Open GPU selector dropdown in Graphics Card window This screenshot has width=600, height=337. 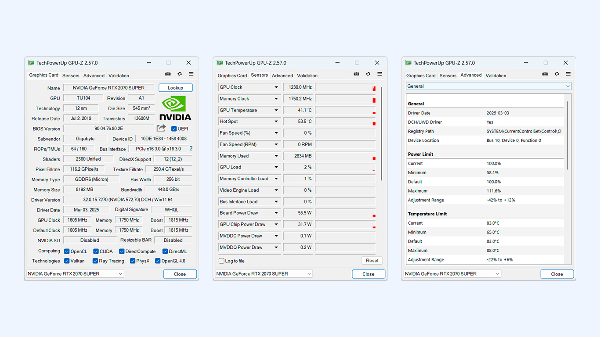[75, 274]
